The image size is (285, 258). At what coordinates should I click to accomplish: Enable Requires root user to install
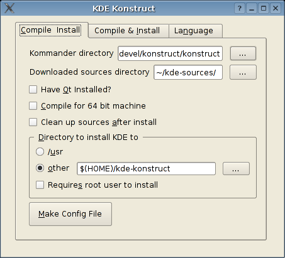click(x=40, y=185)
